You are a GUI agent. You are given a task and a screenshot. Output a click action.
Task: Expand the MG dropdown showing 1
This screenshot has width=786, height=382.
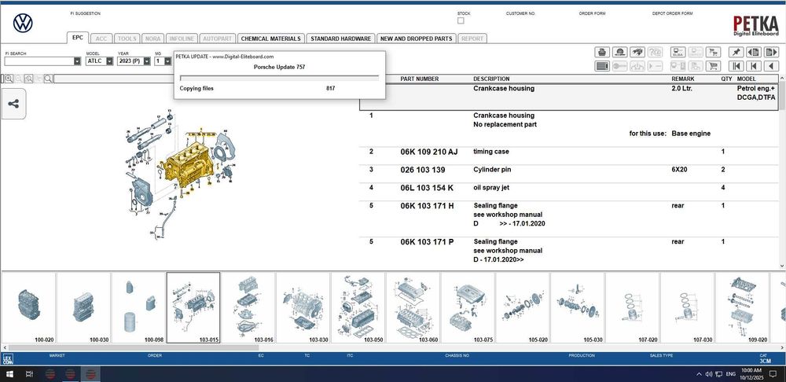coord(167,61)
